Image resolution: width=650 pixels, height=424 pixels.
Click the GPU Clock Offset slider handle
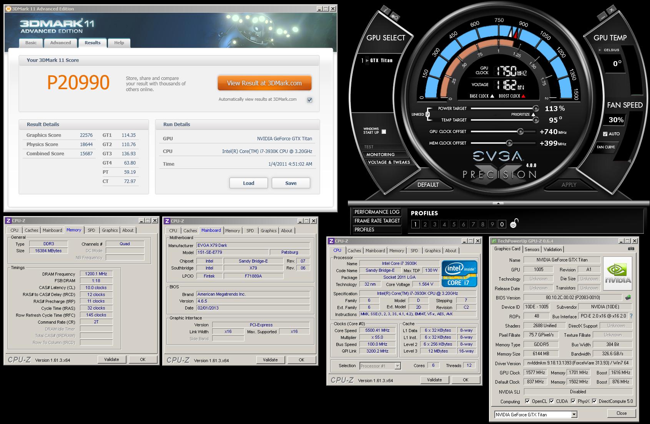point(520,131)
